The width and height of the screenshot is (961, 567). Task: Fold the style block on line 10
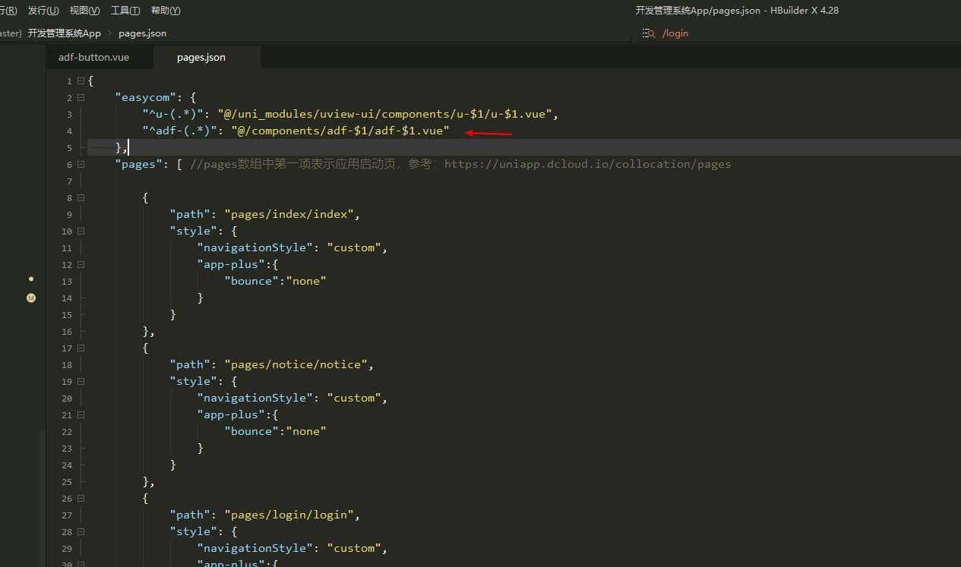click(x=81, y=232)
